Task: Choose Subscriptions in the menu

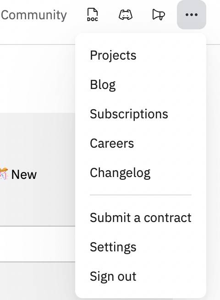Action: tap(129, 114)
